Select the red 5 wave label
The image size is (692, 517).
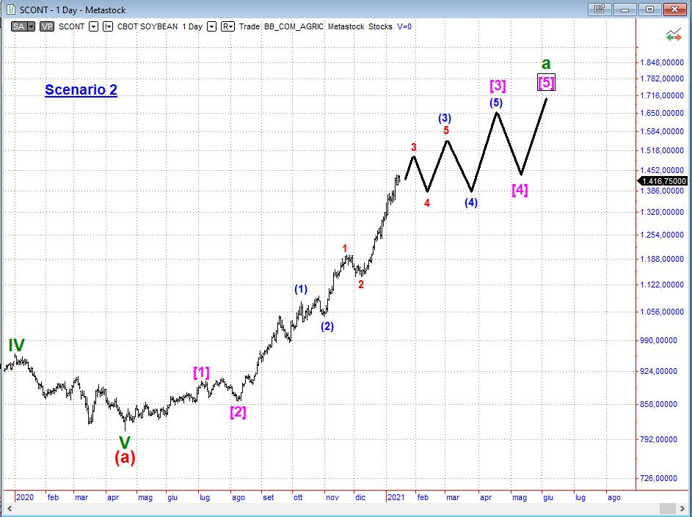click(446, 130)
